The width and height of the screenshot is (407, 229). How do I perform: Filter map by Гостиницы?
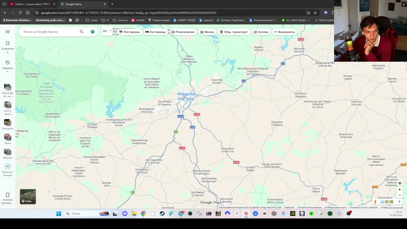click(x=155, y=32)
